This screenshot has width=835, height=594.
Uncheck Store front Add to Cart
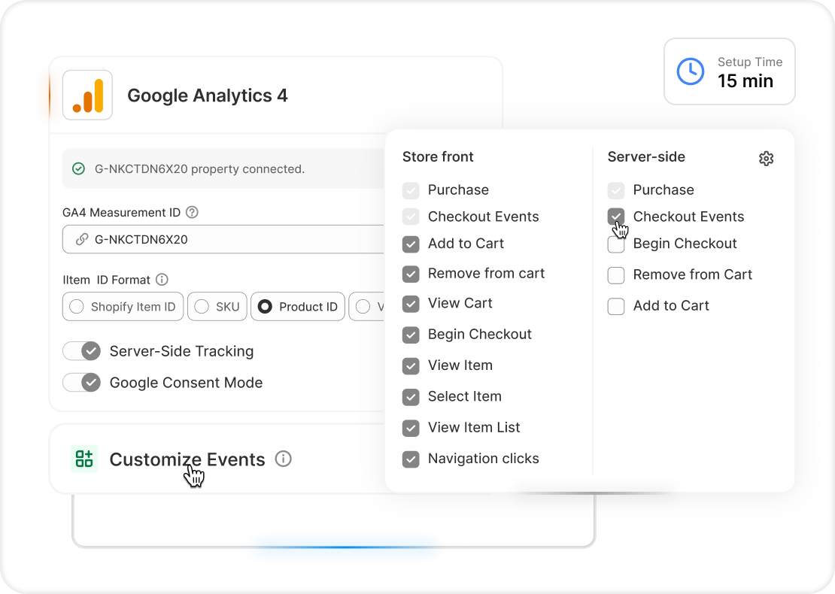click(x=411, y=244)
